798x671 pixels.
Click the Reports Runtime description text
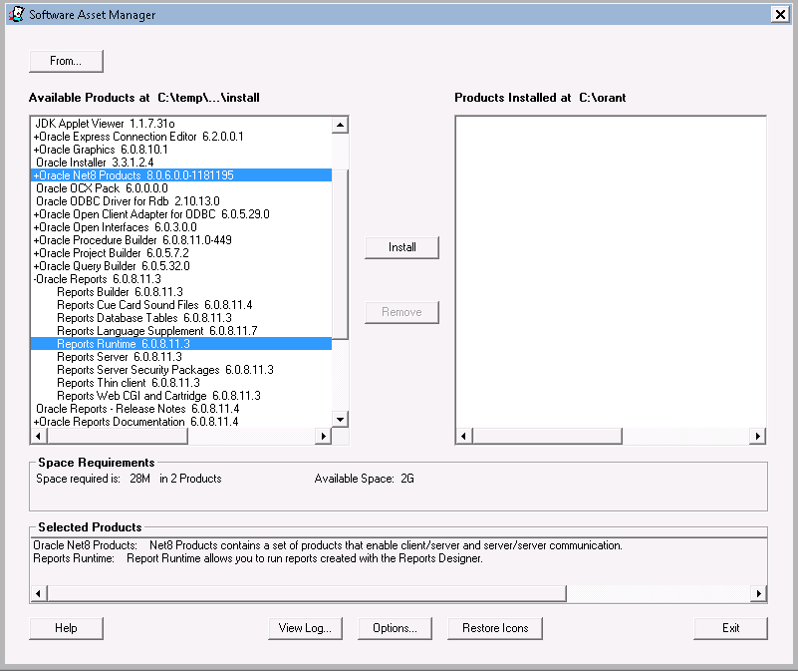[304, 558]
